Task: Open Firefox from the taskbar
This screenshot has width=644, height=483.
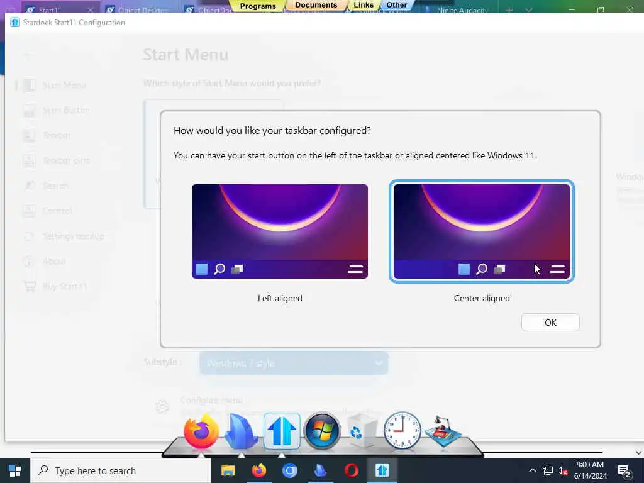Action: coord(258,470)
